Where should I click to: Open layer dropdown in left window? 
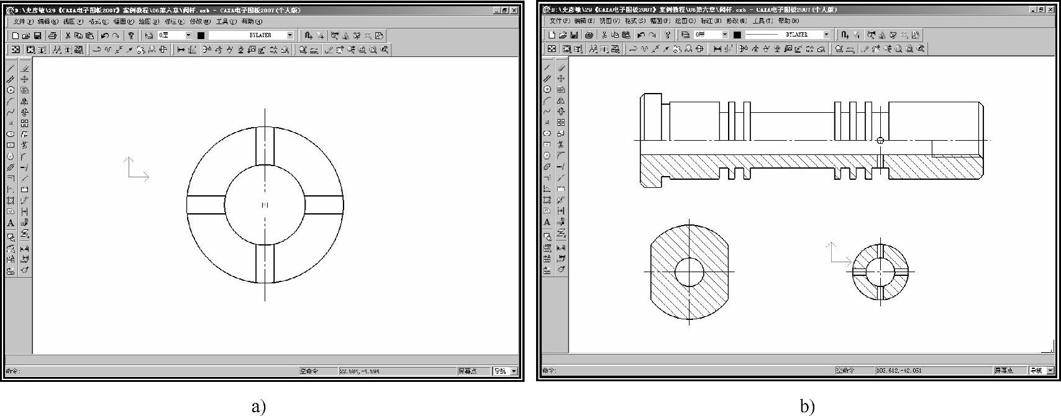click(x=189, y=36)
